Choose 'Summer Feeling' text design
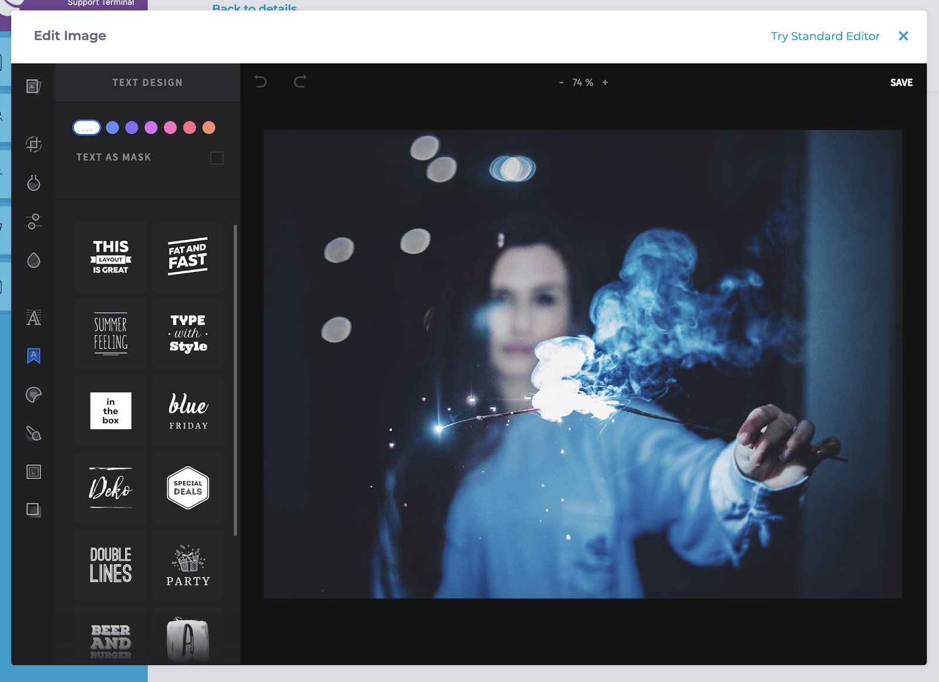Image resolution: width=939 pixels, height=682 pixels. [x=111, y=334]
